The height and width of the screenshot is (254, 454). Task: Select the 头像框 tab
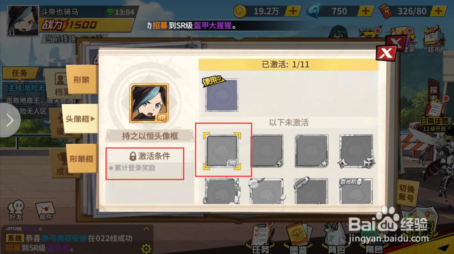point(80,119)
